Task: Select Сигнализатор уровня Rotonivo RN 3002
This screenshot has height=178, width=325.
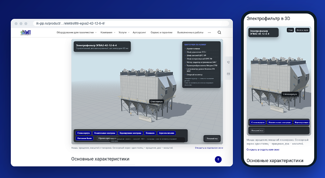Action: click(201, 70)
